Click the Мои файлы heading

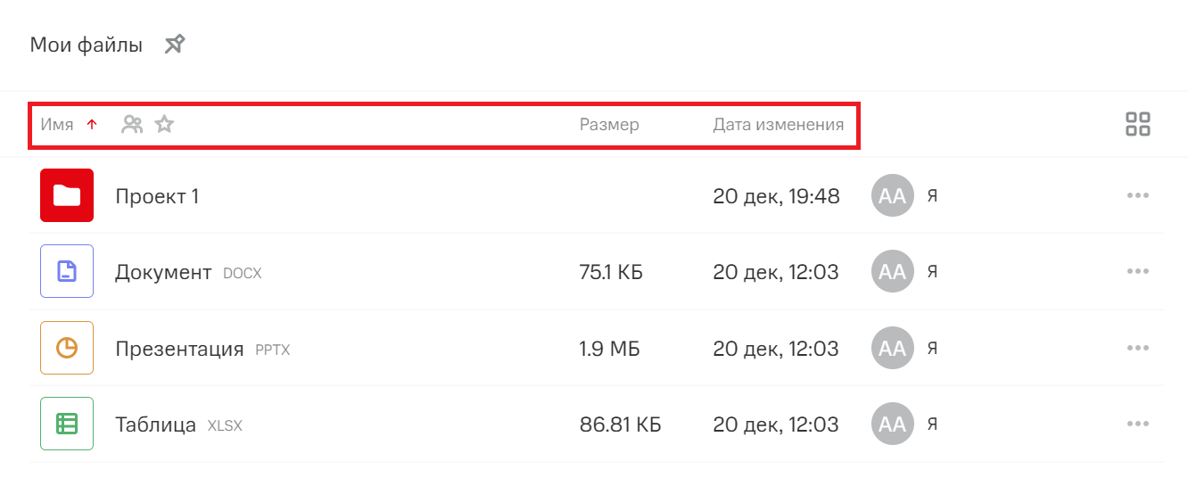pyautogui.click(x=87, y=45)
